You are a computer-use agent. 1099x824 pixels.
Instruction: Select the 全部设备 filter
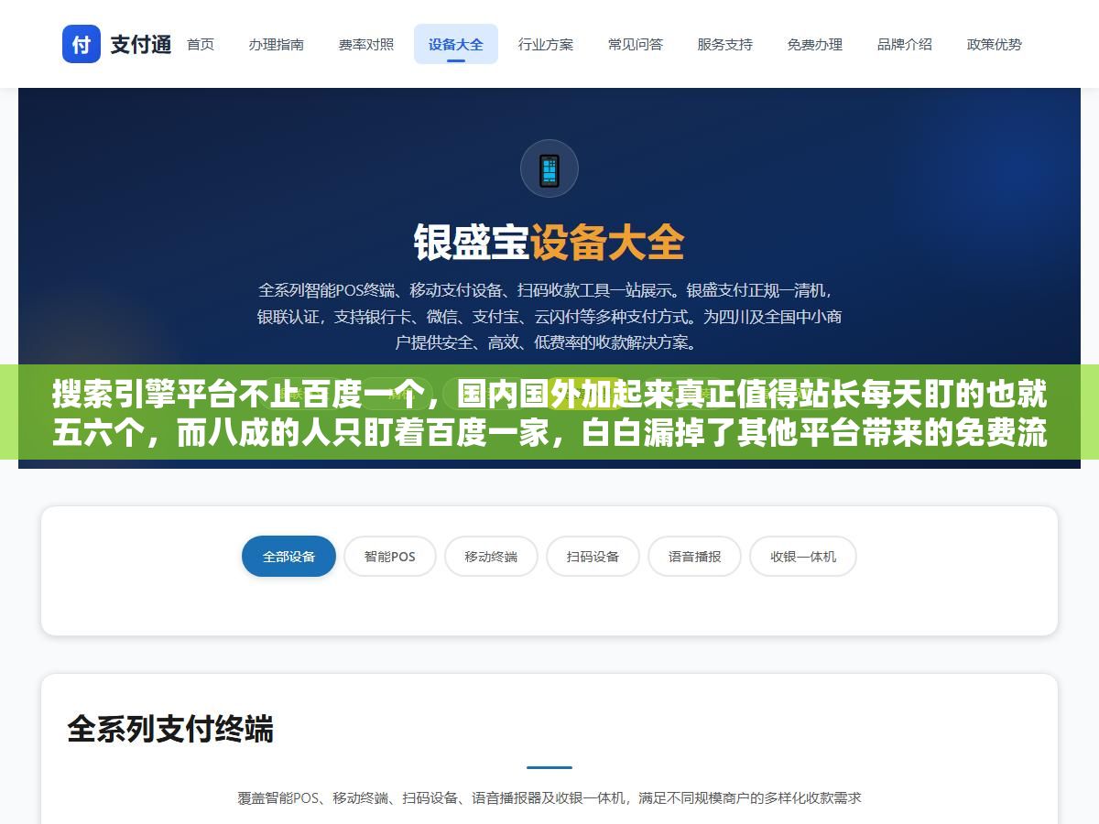point(289,557)
